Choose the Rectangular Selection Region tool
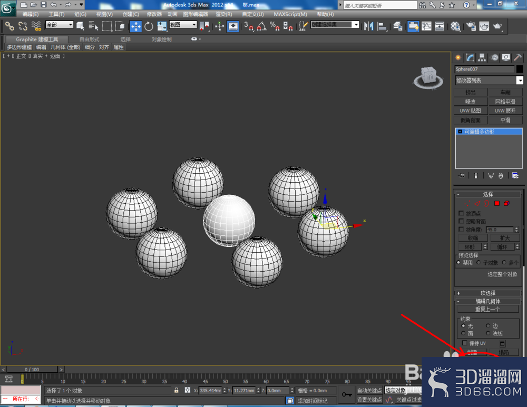Viewport: 527px width, 407px height. click(107, 26)
